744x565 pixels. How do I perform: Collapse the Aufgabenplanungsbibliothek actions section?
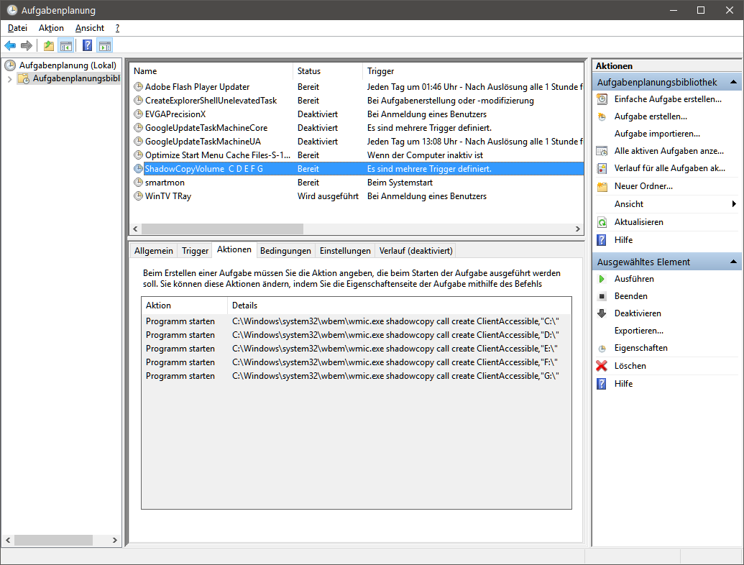pyautogui.click(x=733, y=83)
